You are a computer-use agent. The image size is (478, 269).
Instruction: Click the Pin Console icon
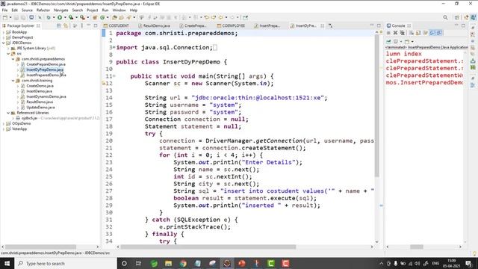coord(388,42)
